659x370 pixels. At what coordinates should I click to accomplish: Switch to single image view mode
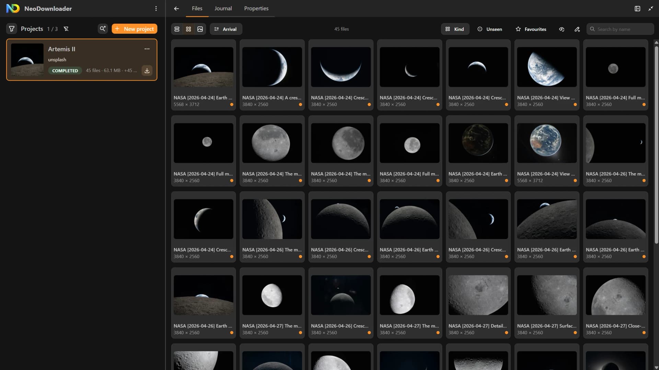point(200,29)
